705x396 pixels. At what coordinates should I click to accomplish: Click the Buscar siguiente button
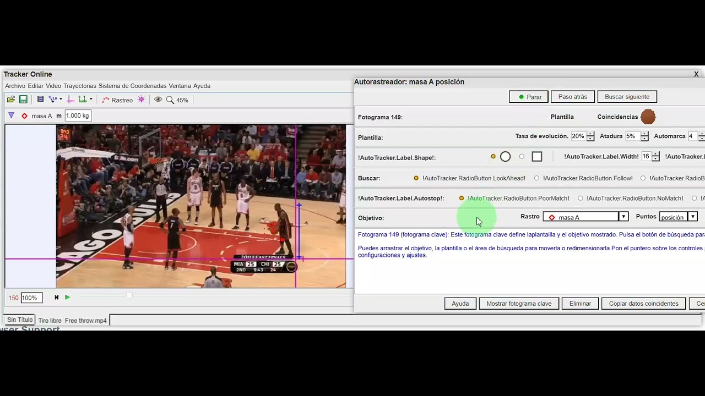coord(627,97)
